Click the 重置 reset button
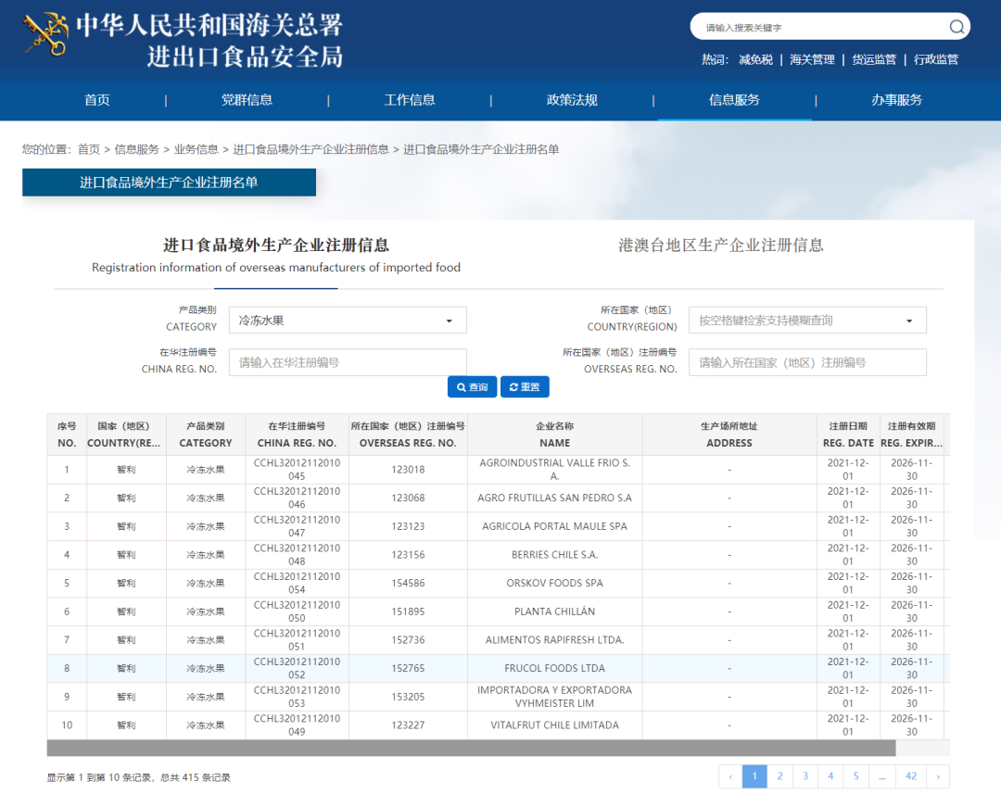The height and width of the screenshot is (794, 1001). [525, 387]
